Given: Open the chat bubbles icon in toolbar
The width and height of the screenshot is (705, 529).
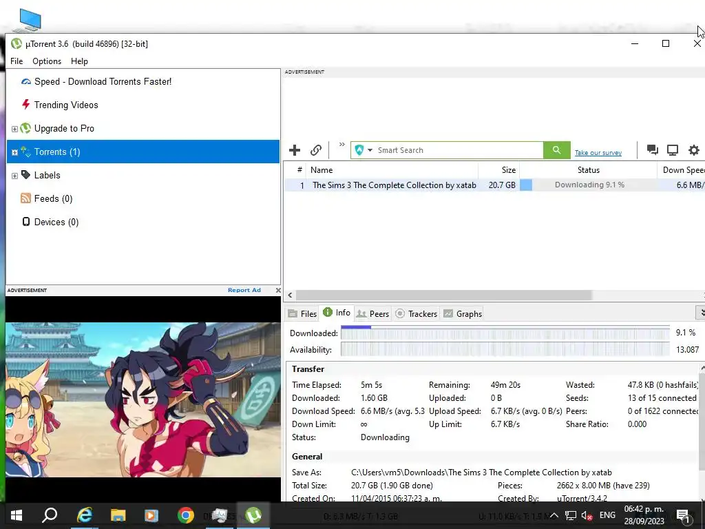Looking at the screenshot, I should pyautogui.click(x=653, y=150).
